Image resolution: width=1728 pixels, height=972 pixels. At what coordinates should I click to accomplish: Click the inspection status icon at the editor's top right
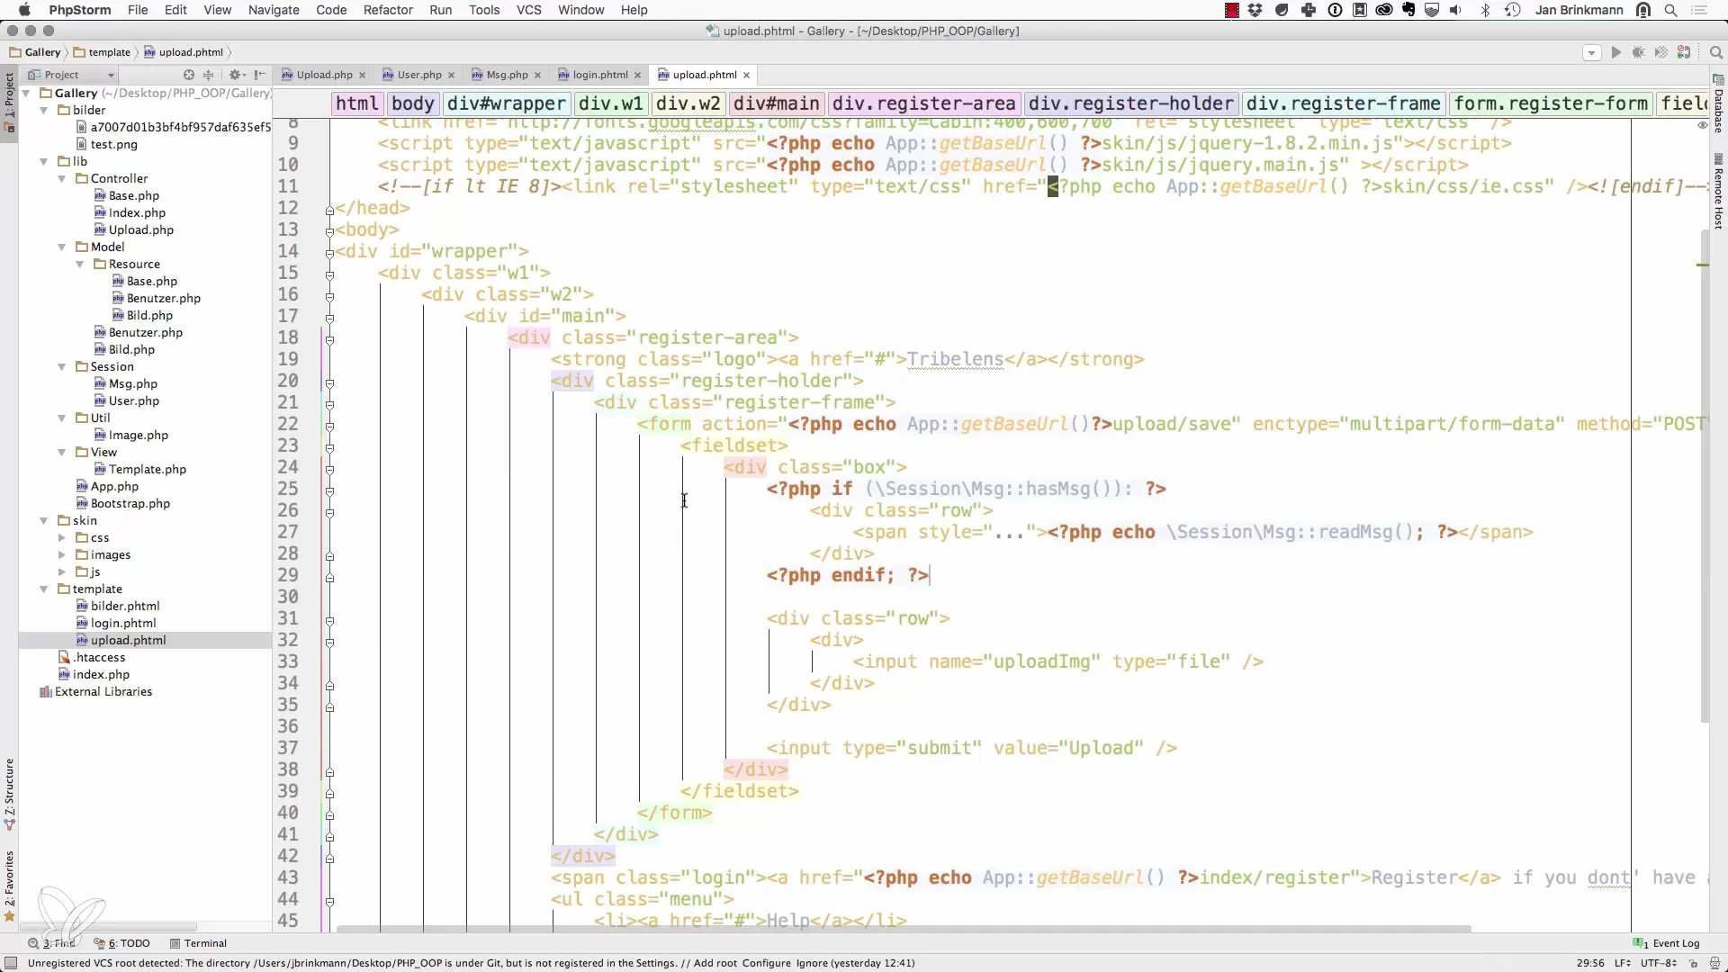tap(1703, 126)
